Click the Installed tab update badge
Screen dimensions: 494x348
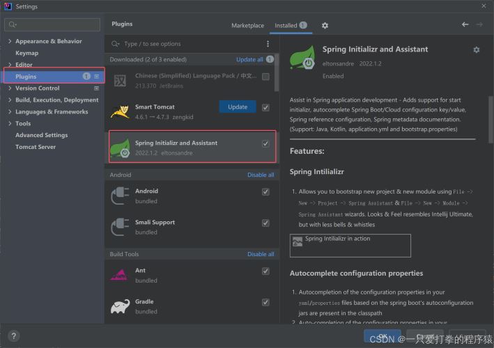coord(303,25)
